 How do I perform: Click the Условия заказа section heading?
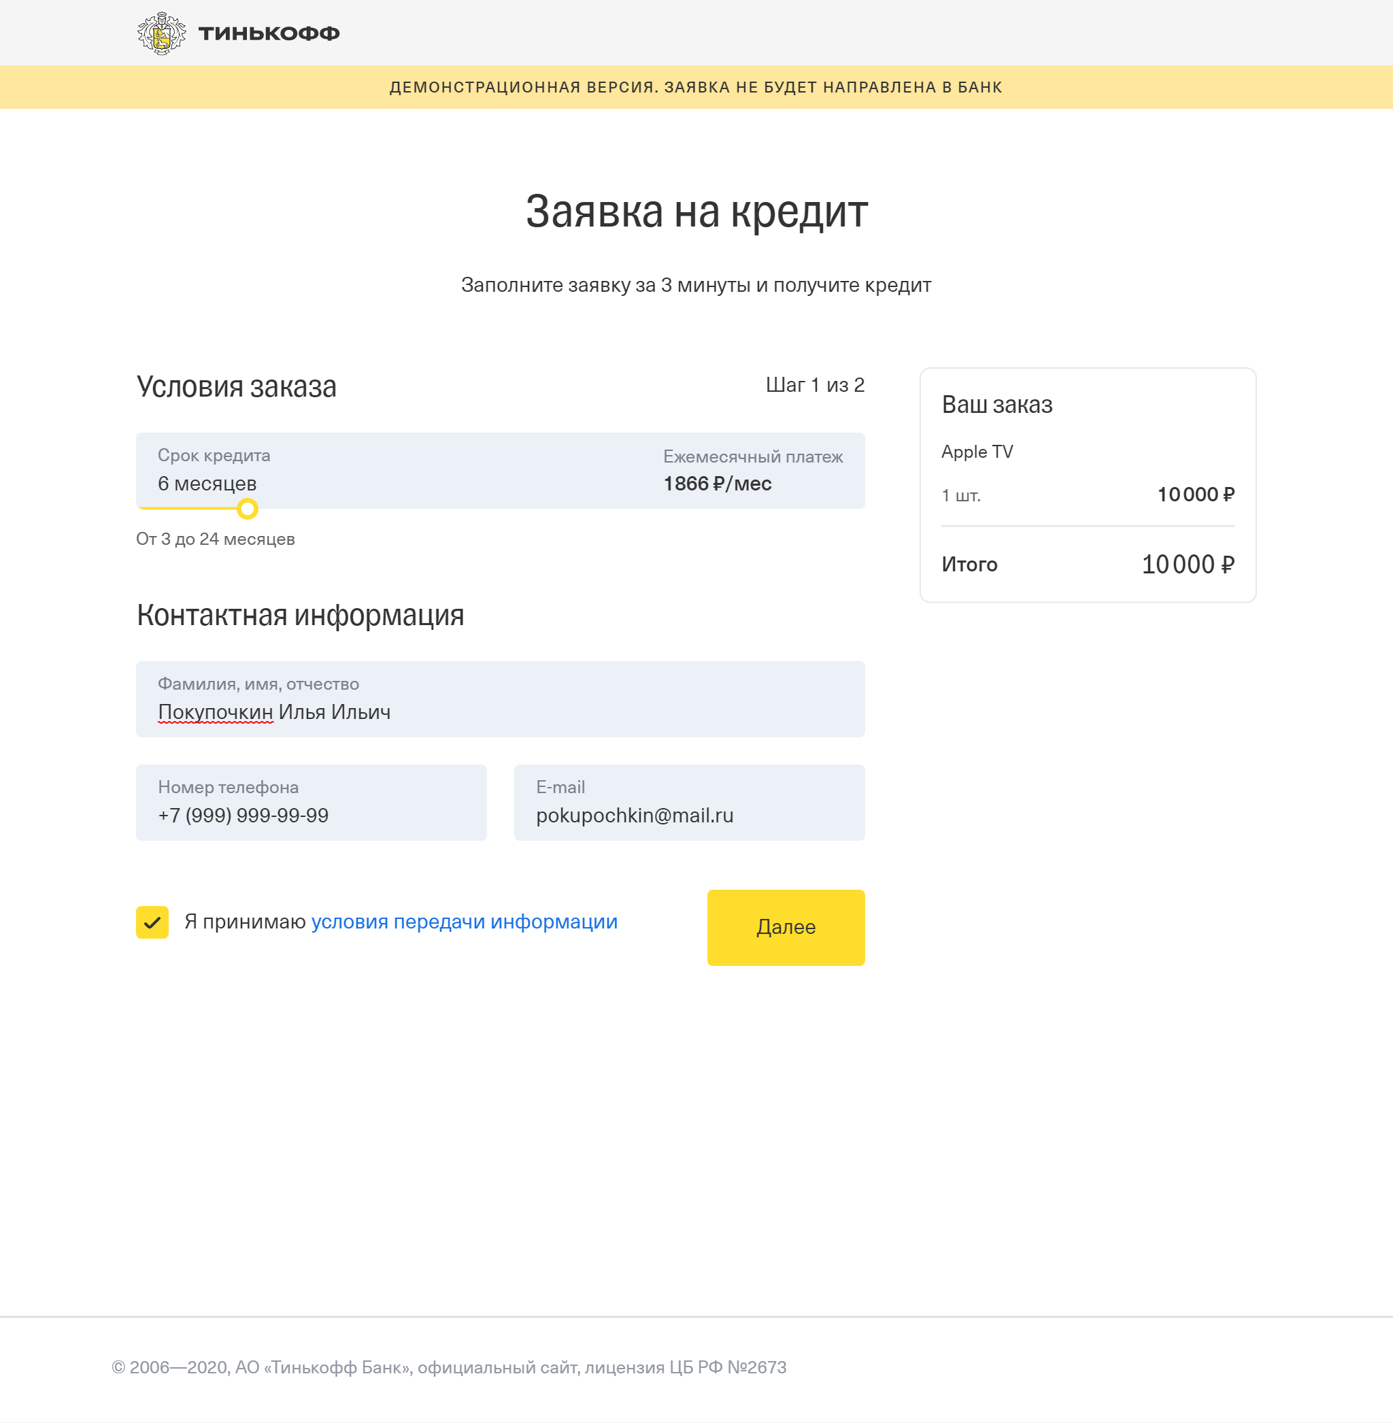click(x=237, y=386)
